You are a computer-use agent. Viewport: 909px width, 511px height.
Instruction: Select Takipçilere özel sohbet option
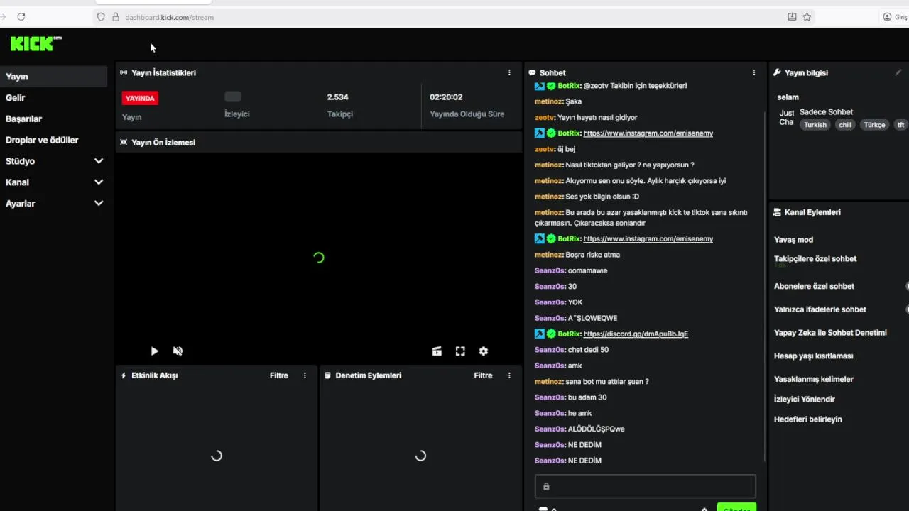pyautogui.click(x=815, y=259)
